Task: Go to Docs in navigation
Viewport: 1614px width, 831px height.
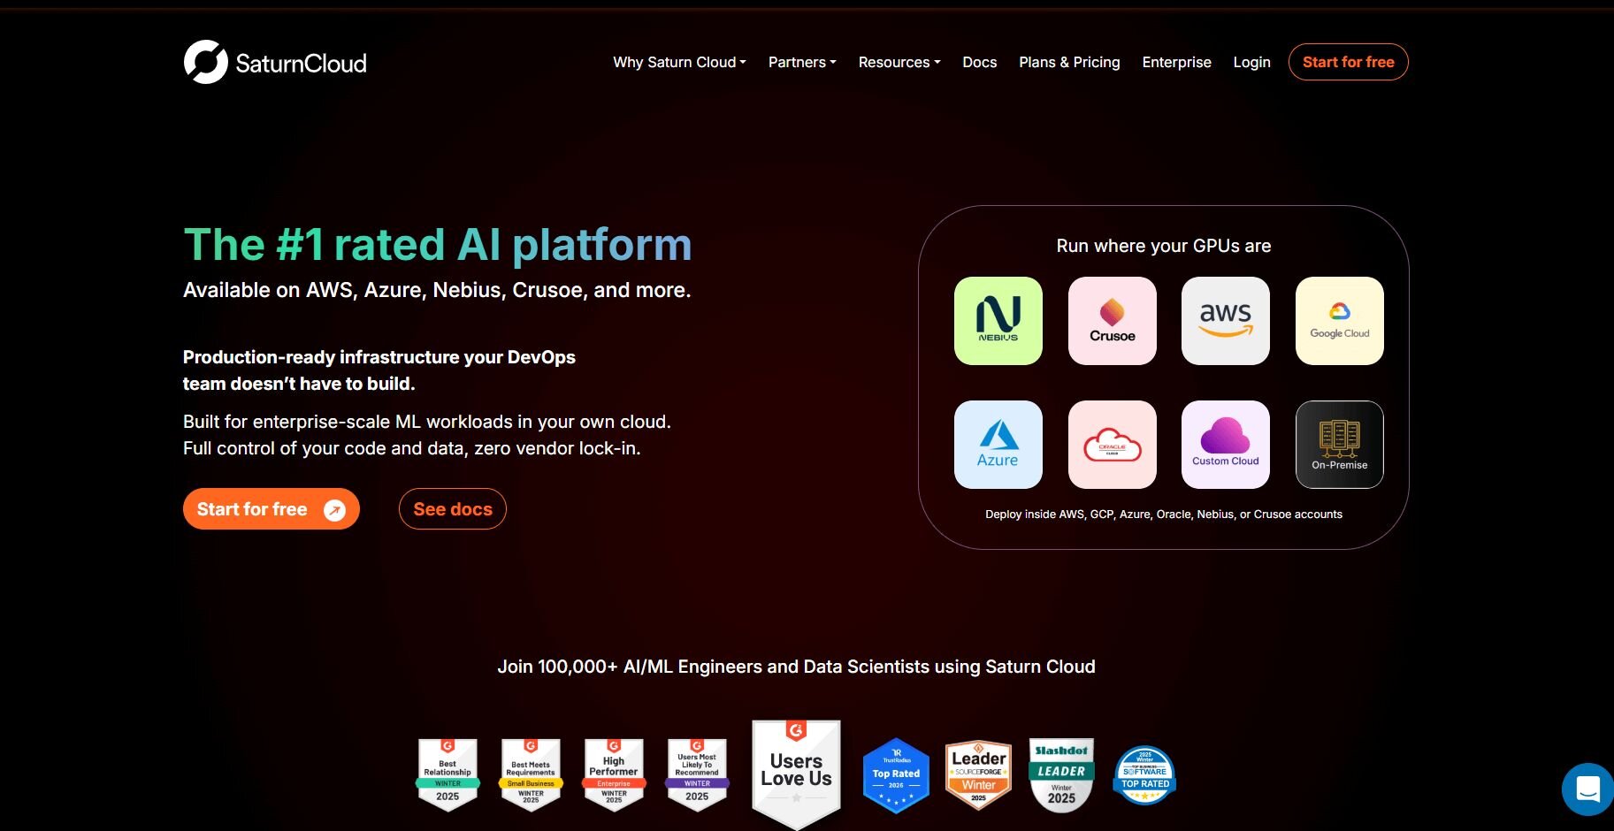Action: (x=979, y=62)
